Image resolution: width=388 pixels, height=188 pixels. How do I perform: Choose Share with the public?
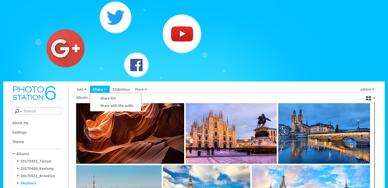tap(117, 106)
